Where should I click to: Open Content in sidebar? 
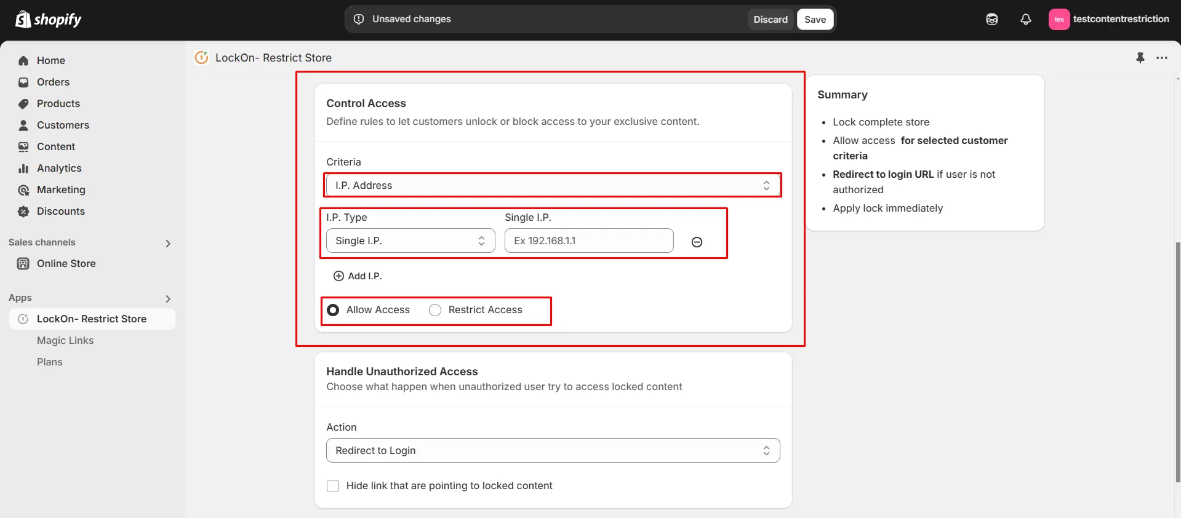[x=56, y=146]
